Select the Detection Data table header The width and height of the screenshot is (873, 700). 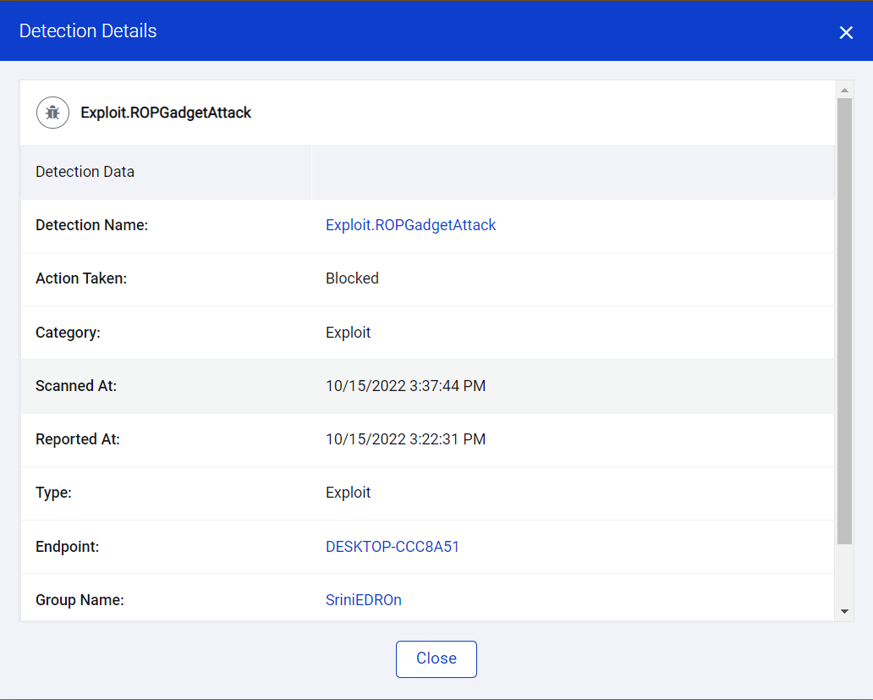coord(85,172)
